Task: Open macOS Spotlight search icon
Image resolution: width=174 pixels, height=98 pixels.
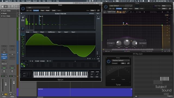Action: click(168, 1)
